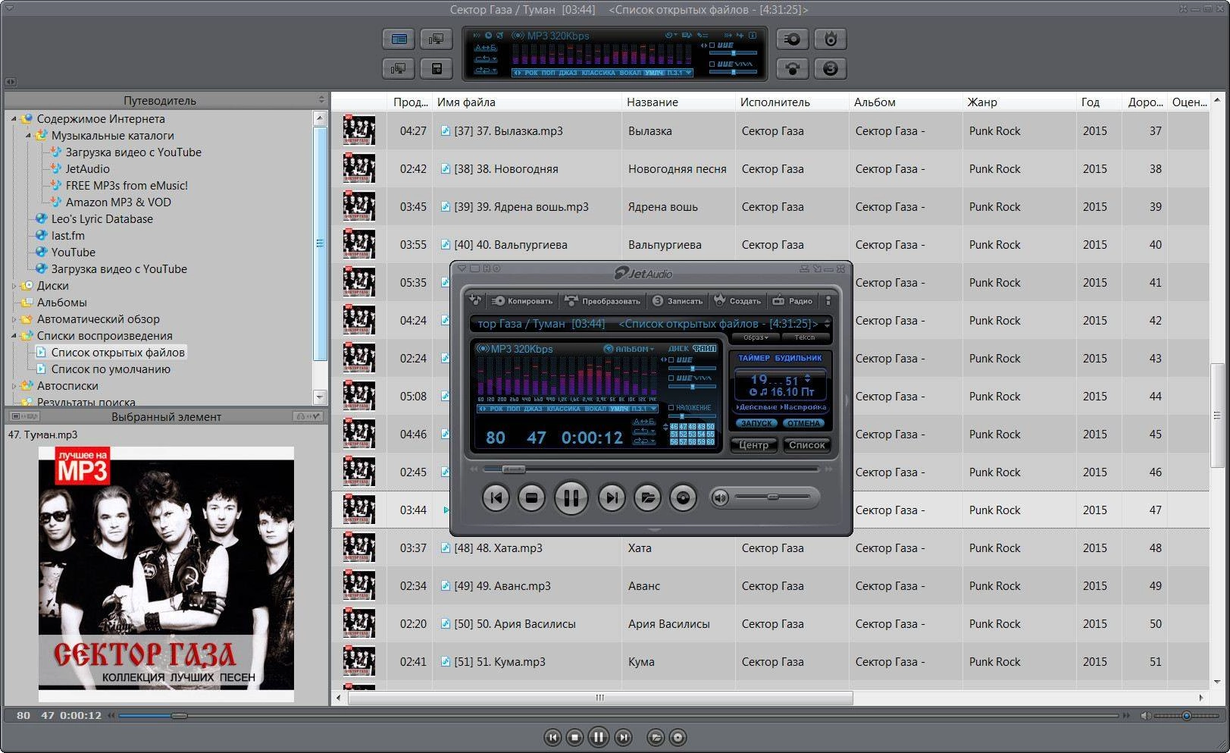
Task: Open Копировать (rip CD) in mini player
Action: 522,301
